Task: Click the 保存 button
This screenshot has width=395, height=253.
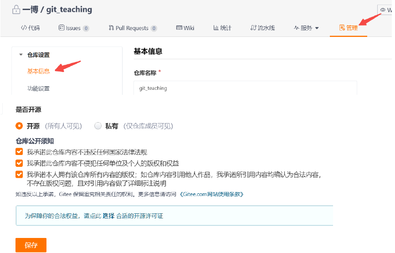Action: click(31, 245)
